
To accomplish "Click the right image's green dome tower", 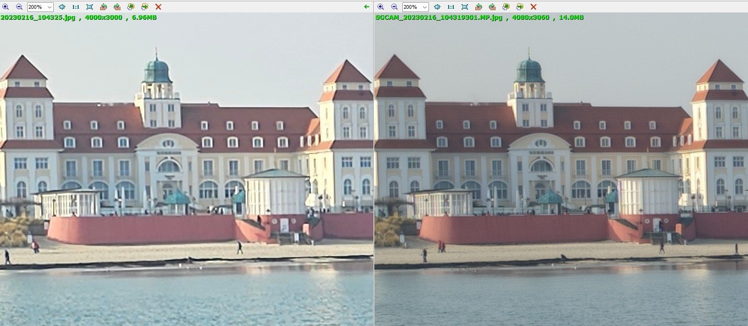I will (x=530, y=72).
